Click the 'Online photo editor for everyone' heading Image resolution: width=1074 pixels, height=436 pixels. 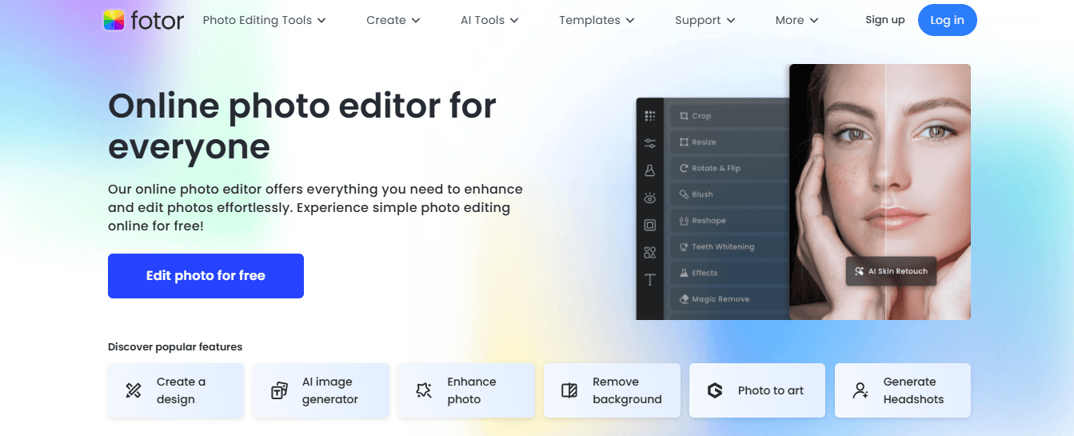coord(302,126)
